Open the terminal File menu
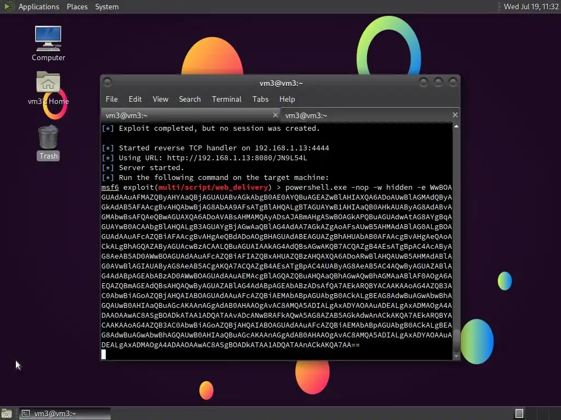Image resolution: width=561 pixels, height=420 pixels. pyautogui.click(x=112, y=100)
